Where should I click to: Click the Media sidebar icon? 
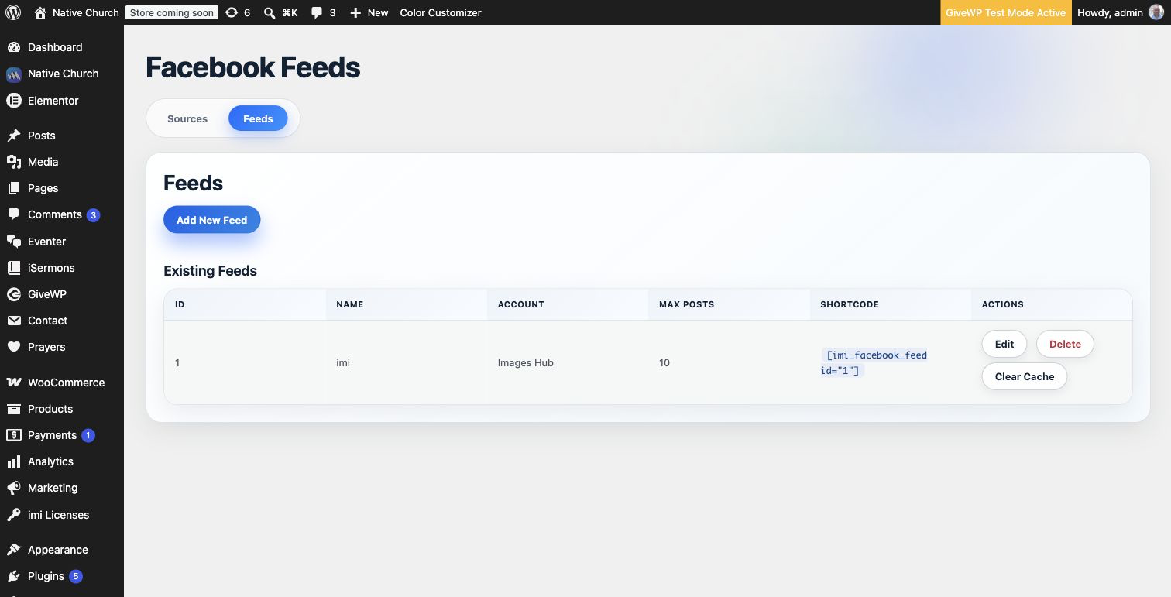pos(14,162)
